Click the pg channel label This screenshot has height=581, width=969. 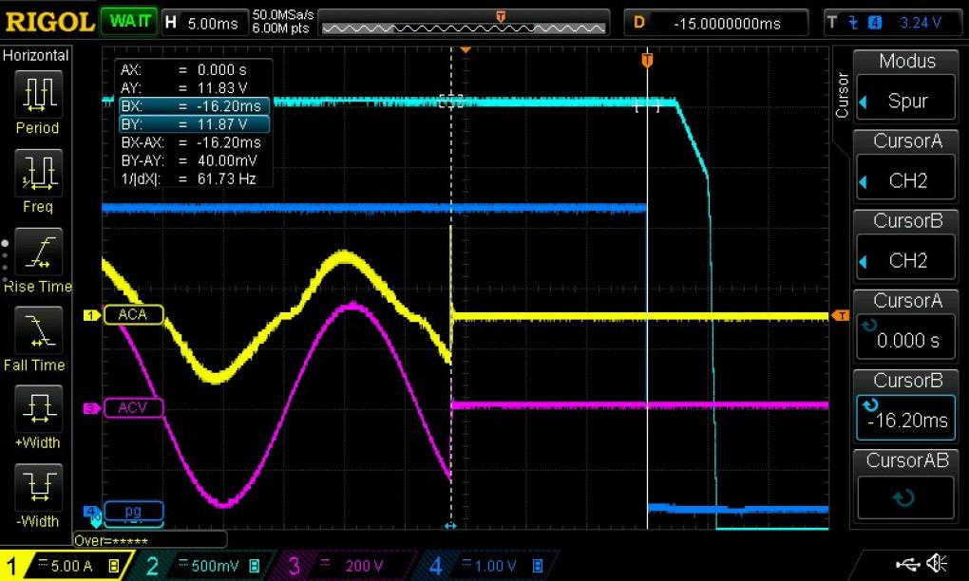pyautogui.click(x=133, y=511)
